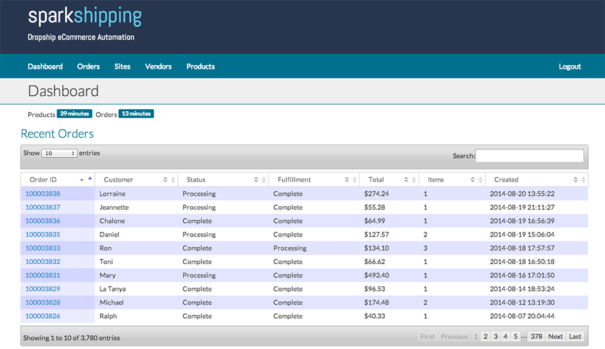Open order 100003833 for Ron
This screenshot has width=605, height=349.
(42, 249)
